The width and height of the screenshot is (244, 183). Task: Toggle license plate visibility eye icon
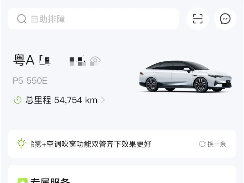[95, 60]
